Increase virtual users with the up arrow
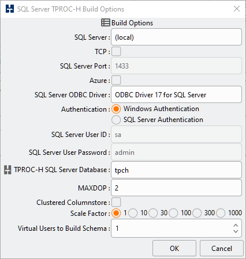246x259 pixels. [236, 226]
